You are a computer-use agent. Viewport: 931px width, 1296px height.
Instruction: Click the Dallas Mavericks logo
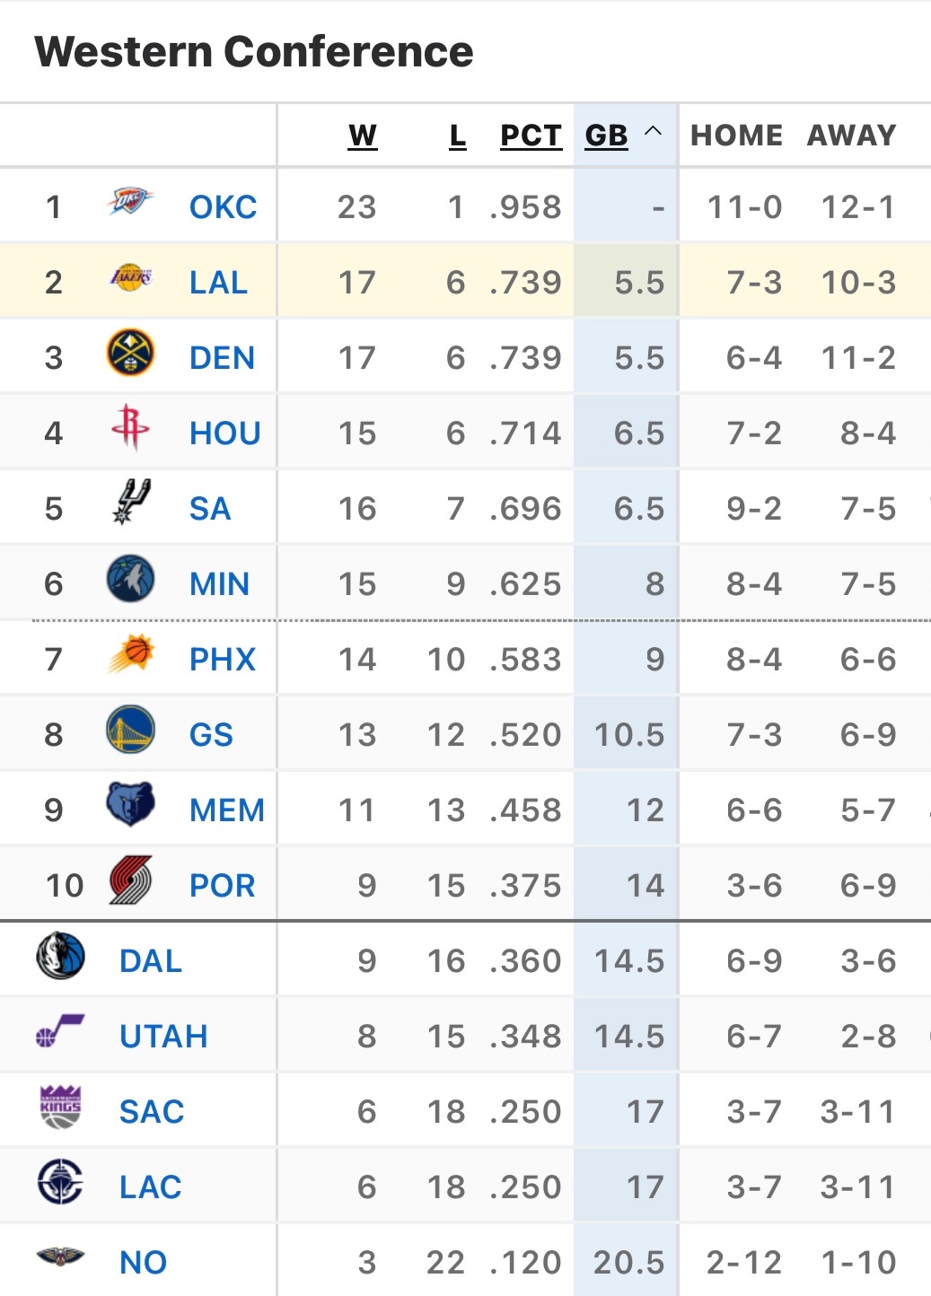pos(60,956)
